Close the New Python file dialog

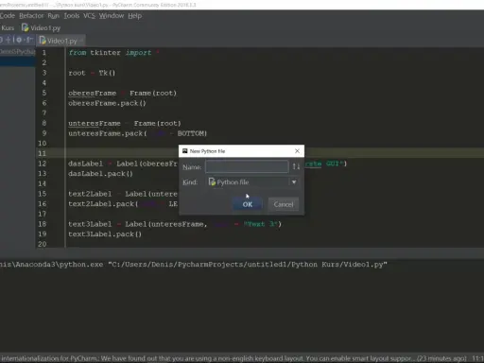297,151
